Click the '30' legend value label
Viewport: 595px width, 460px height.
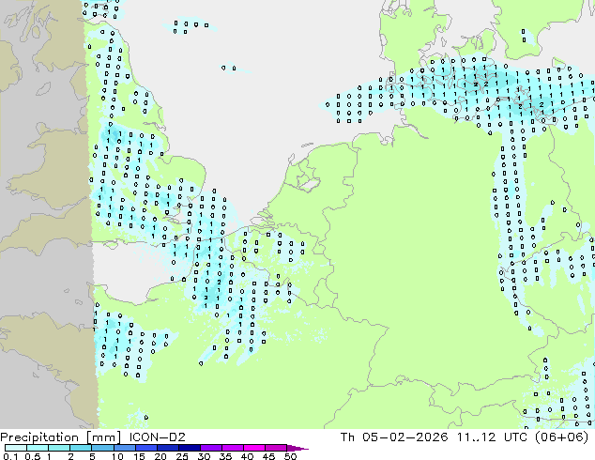pyautogui.click(x=204, y=456)
